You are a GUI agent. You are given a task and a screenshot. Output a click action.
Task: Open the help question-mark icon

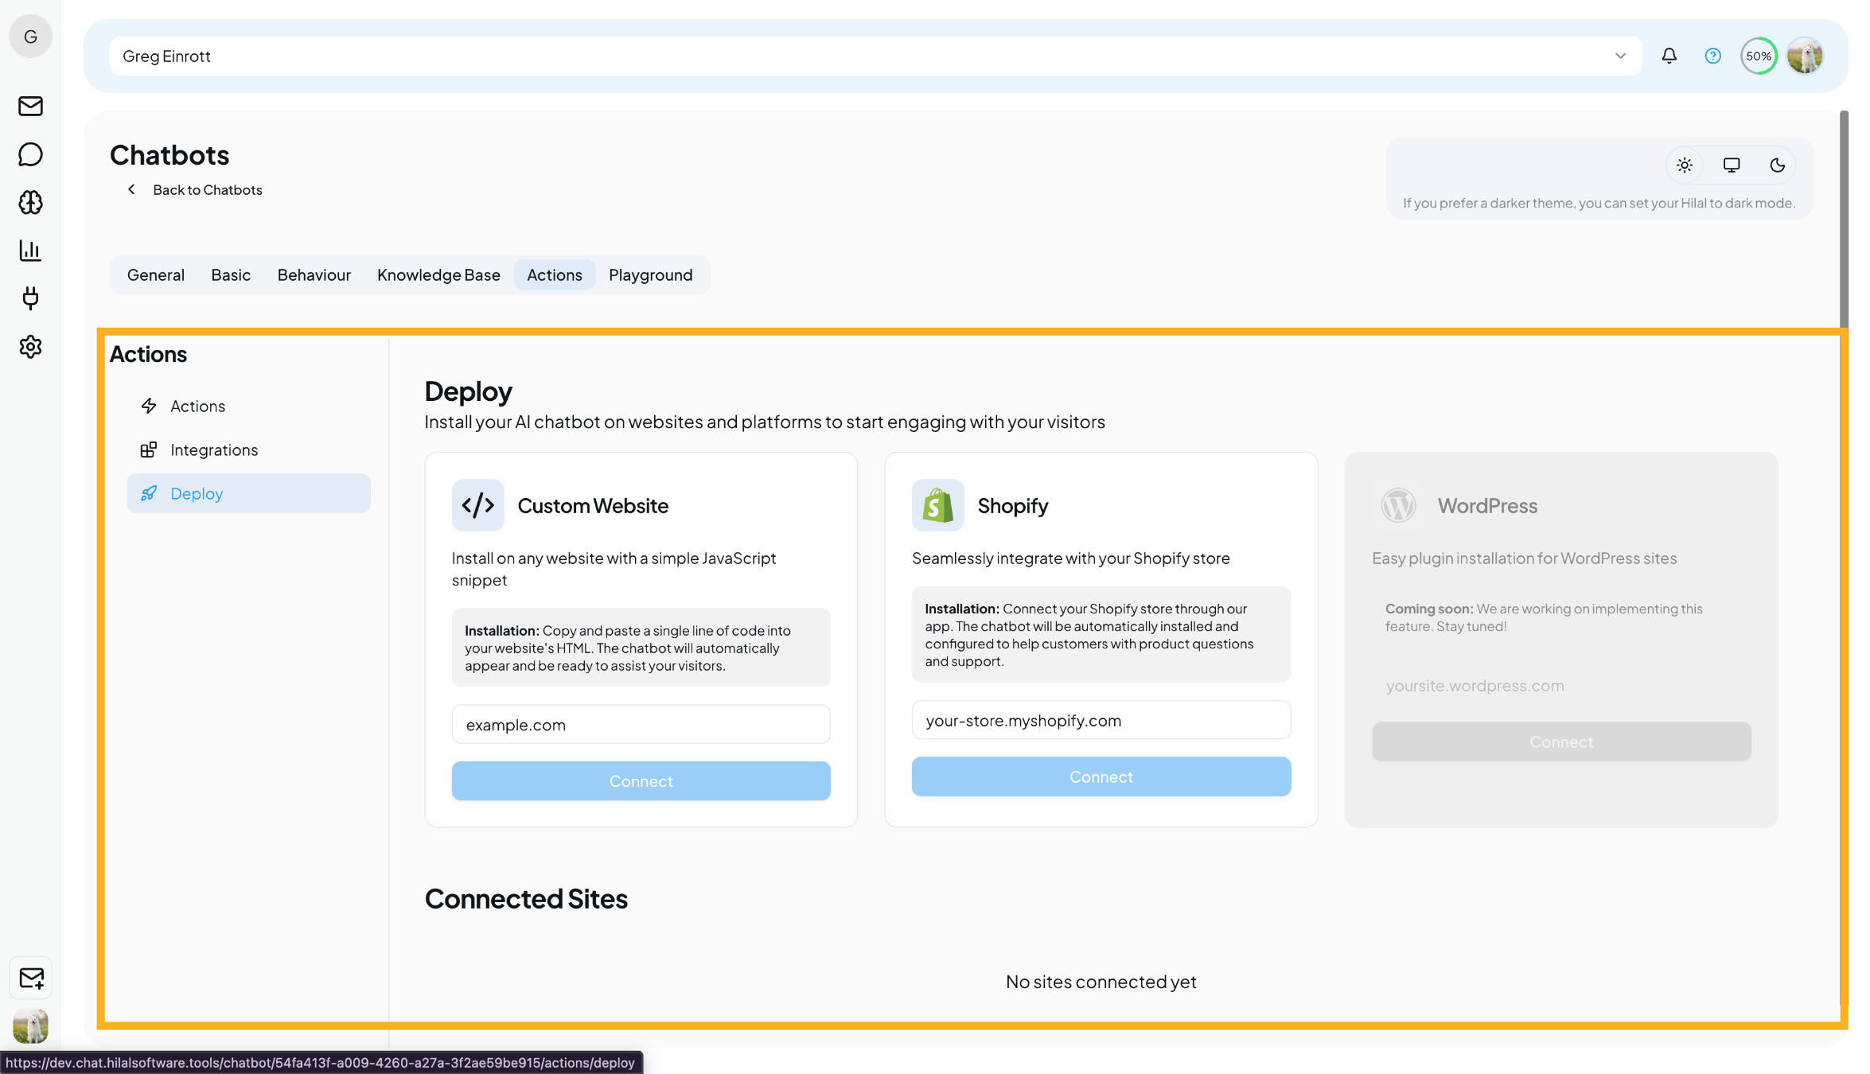pos(1712,55)
